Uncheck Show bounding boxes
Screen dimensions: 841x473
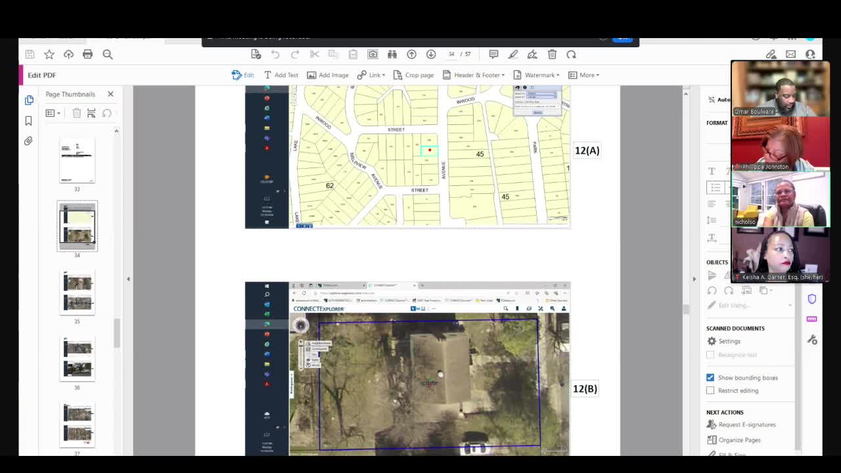click(710, 378)
